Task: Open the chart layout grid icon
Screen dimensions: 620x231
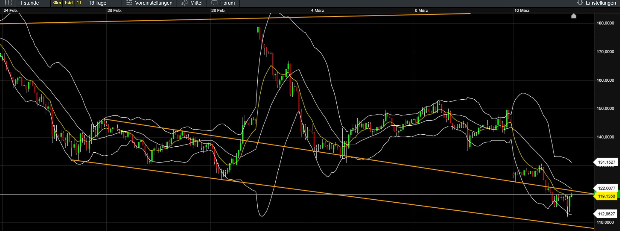Action: click(x=8, y=3)
